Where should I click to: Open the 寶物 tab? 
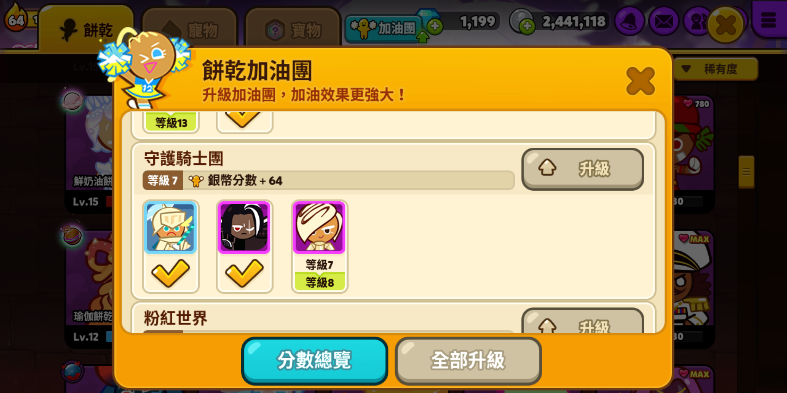[293, 30]
